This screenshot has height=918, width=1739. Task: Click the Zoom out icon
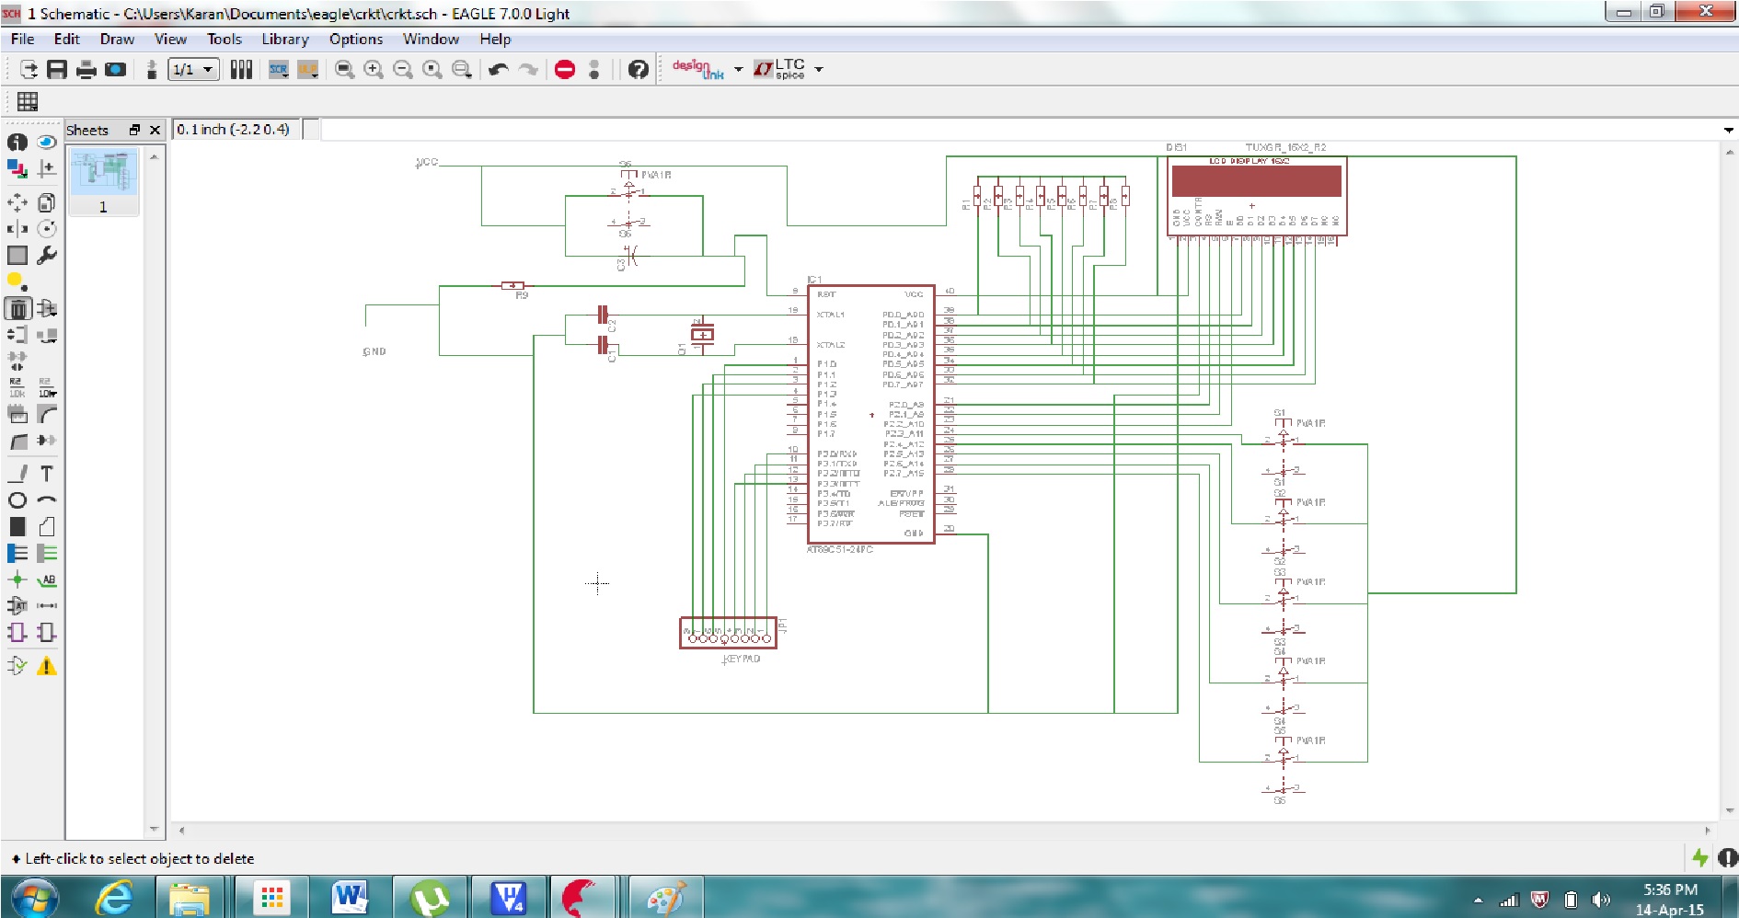(403, 70)
